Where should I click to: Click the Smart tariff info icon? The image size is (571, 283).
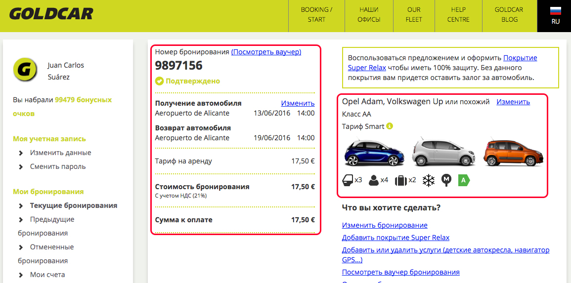(390, 126)
